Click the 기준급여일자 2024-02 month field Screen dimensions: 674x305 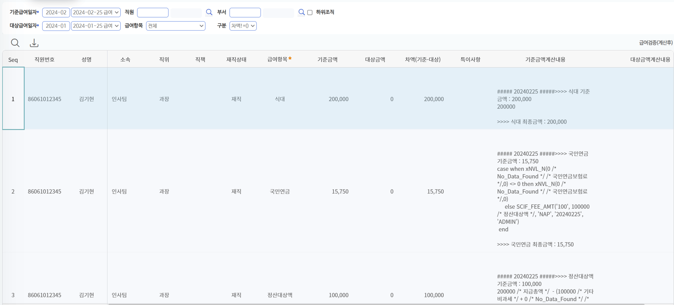pyautogui.click(x=56, y=12)
